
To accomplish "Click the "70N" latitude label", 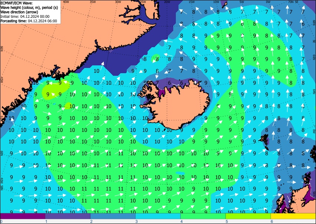I will pos(291,2).
